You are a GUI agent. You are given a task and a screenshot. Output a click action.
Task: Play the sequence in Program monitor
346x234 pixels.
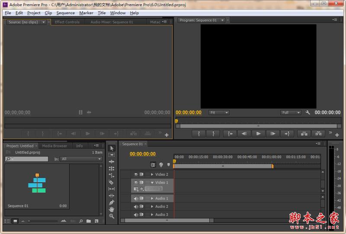(x=258, y=133)
